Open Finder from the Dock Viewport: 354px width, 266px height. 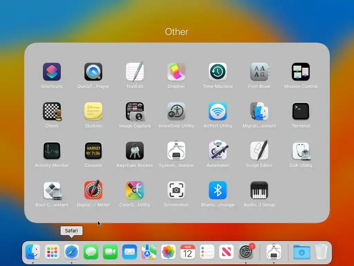click(33, 252)
